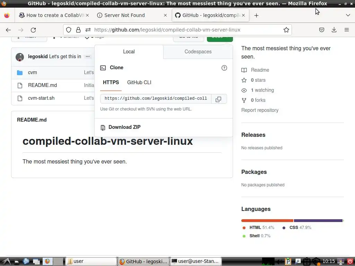Viewport: 355px width, 266px height.
Task: Open the cvm-start.sh file link
Action: pyautogui.click(x=41, y=98)
